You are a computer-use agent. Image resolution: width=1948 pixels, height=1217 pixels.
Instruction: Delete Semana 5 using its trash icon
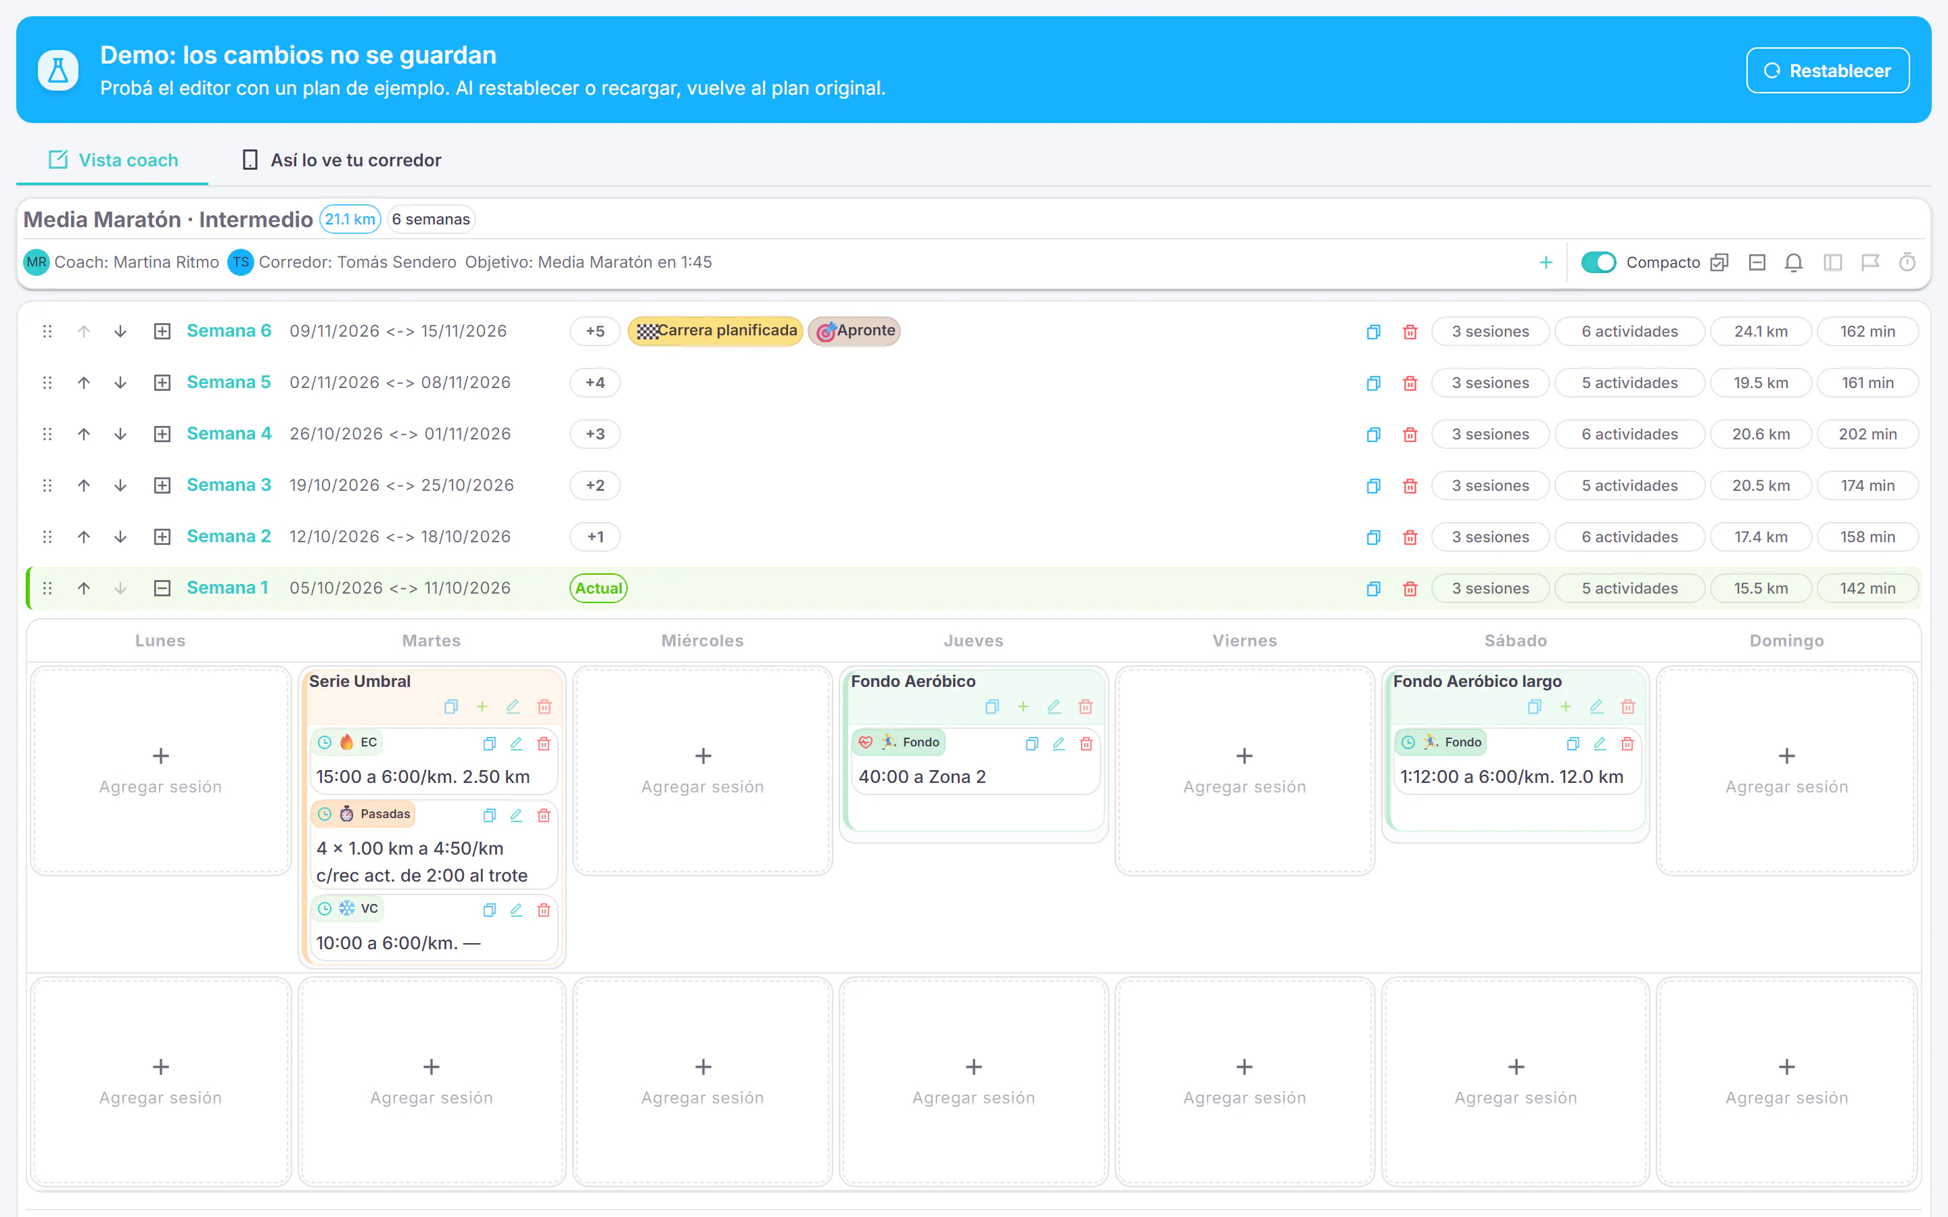coord(1410,383)
